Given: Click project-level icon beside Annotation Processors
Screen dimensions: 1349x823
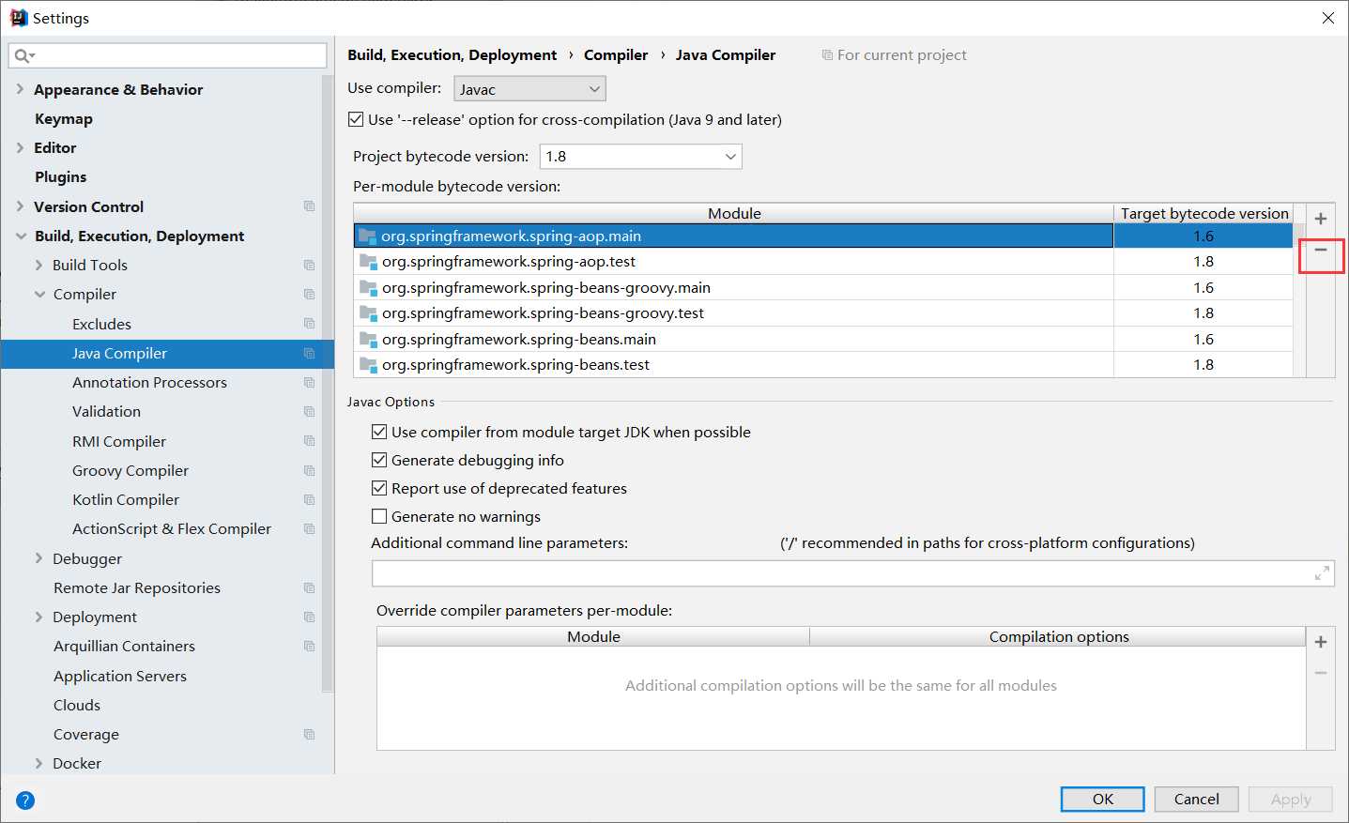Looking at the screenshot, I should (309, 383).
